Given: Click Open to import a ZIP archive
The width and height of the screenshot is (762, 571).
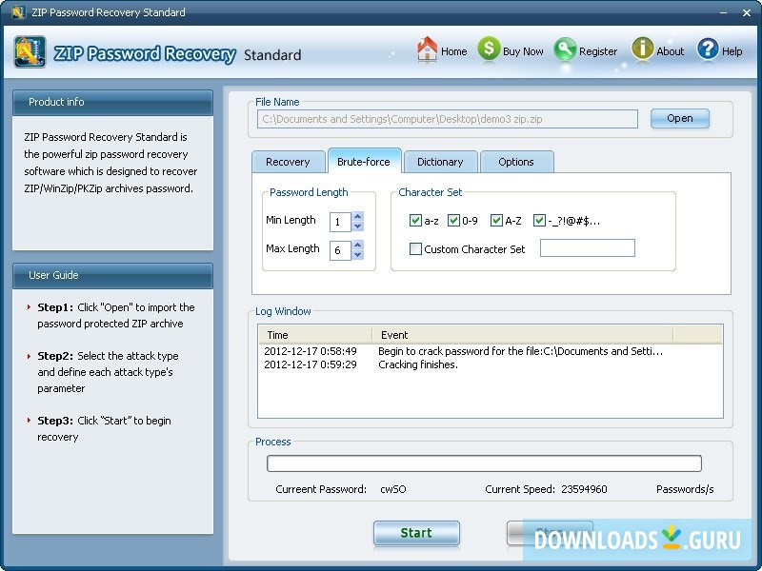Looking at the screenshot, I should point(680,118).
